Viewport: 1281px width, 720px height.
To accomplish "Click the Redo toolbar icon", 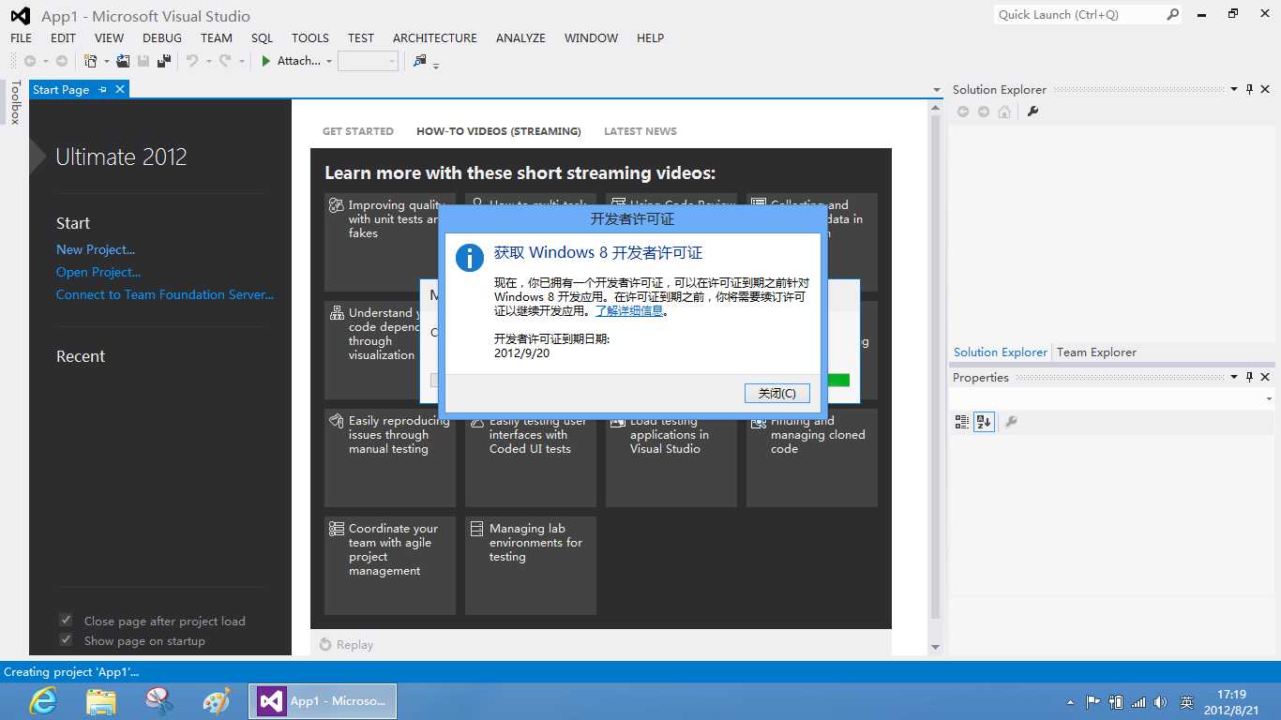I will pyautogui.click(x=225, y=61).
